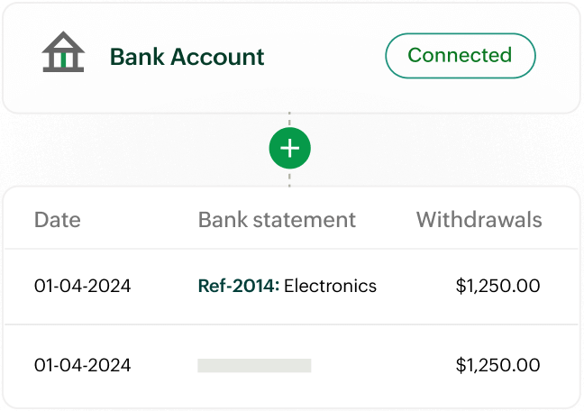This screenshot has height=411, width=584.
Task: Select the Electronics statement description
Action: click(331, 287)
